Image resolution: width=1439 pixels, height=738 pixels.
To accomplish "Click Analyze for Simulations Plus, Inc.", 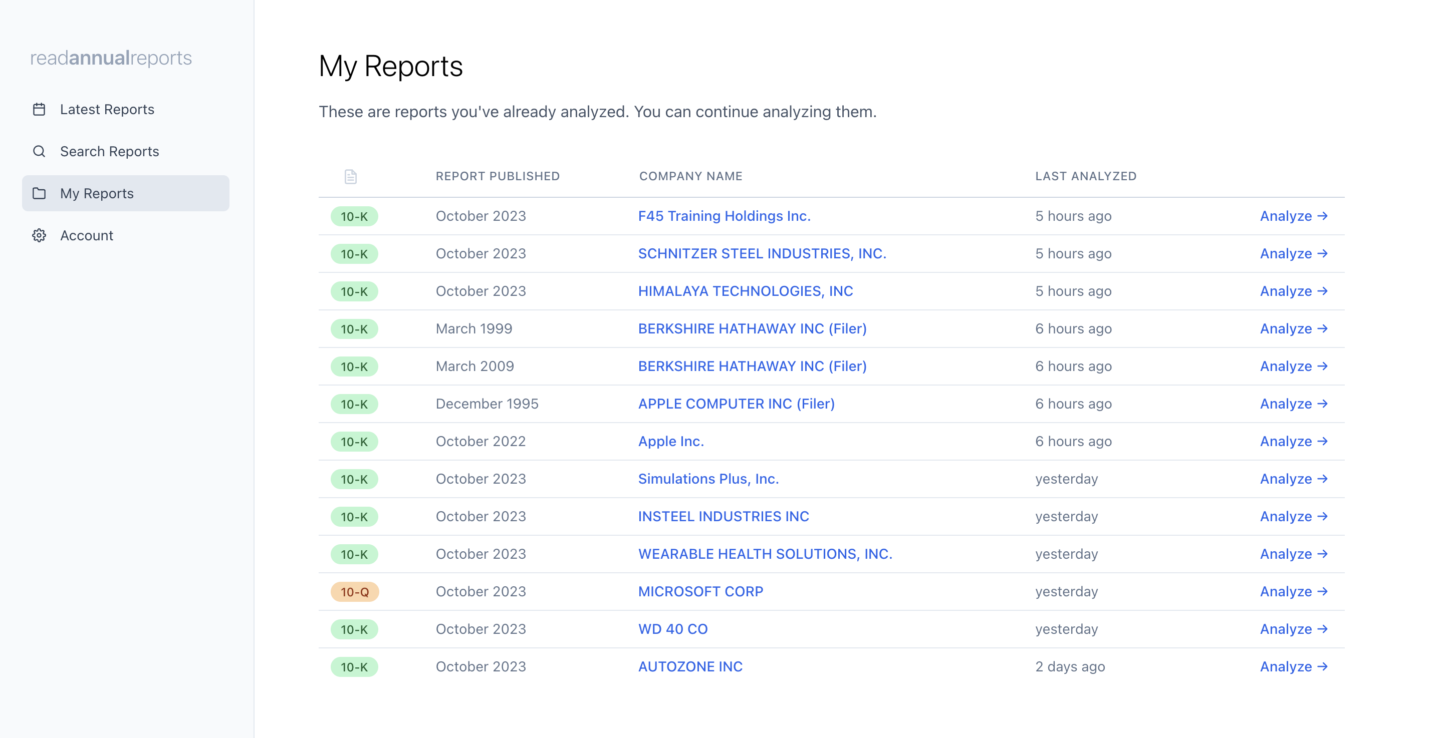I will click(x=1293, y=479).
